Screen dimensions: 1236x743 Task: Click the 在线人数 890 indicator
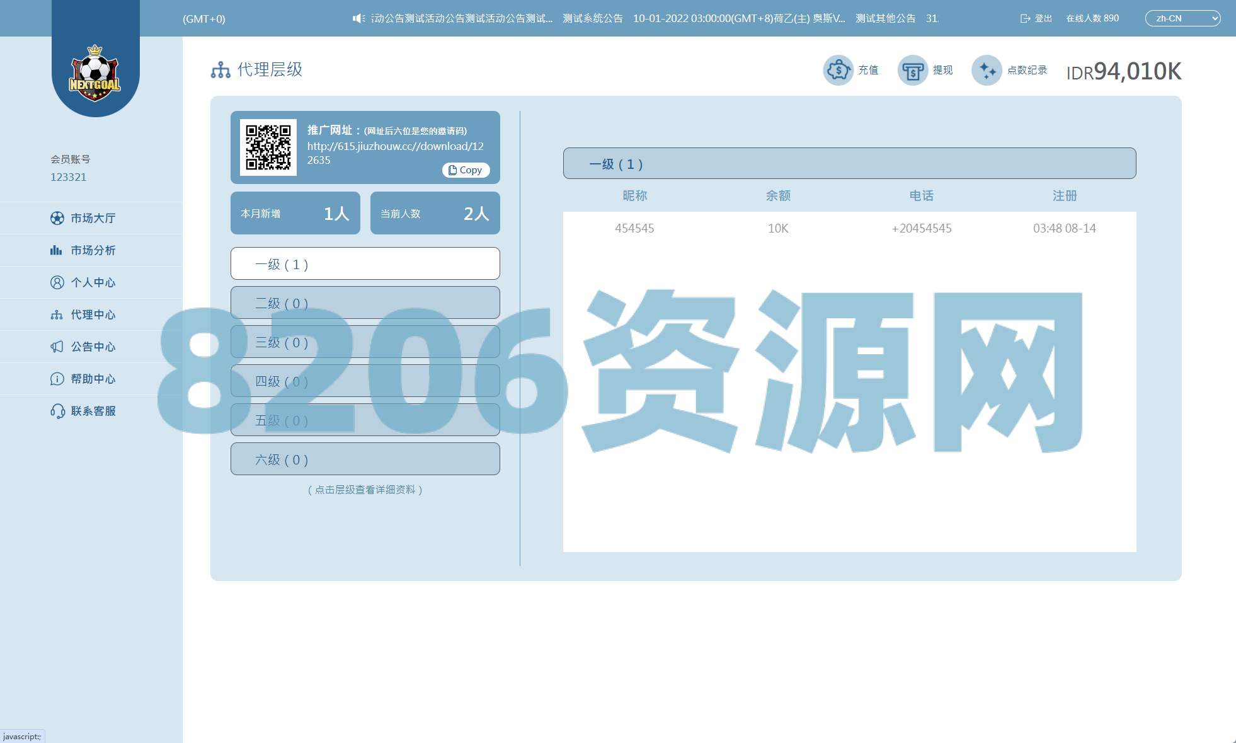pos(1093,18)
